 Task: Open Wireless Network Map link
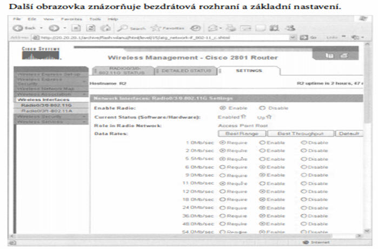click(x=45, y=89)
